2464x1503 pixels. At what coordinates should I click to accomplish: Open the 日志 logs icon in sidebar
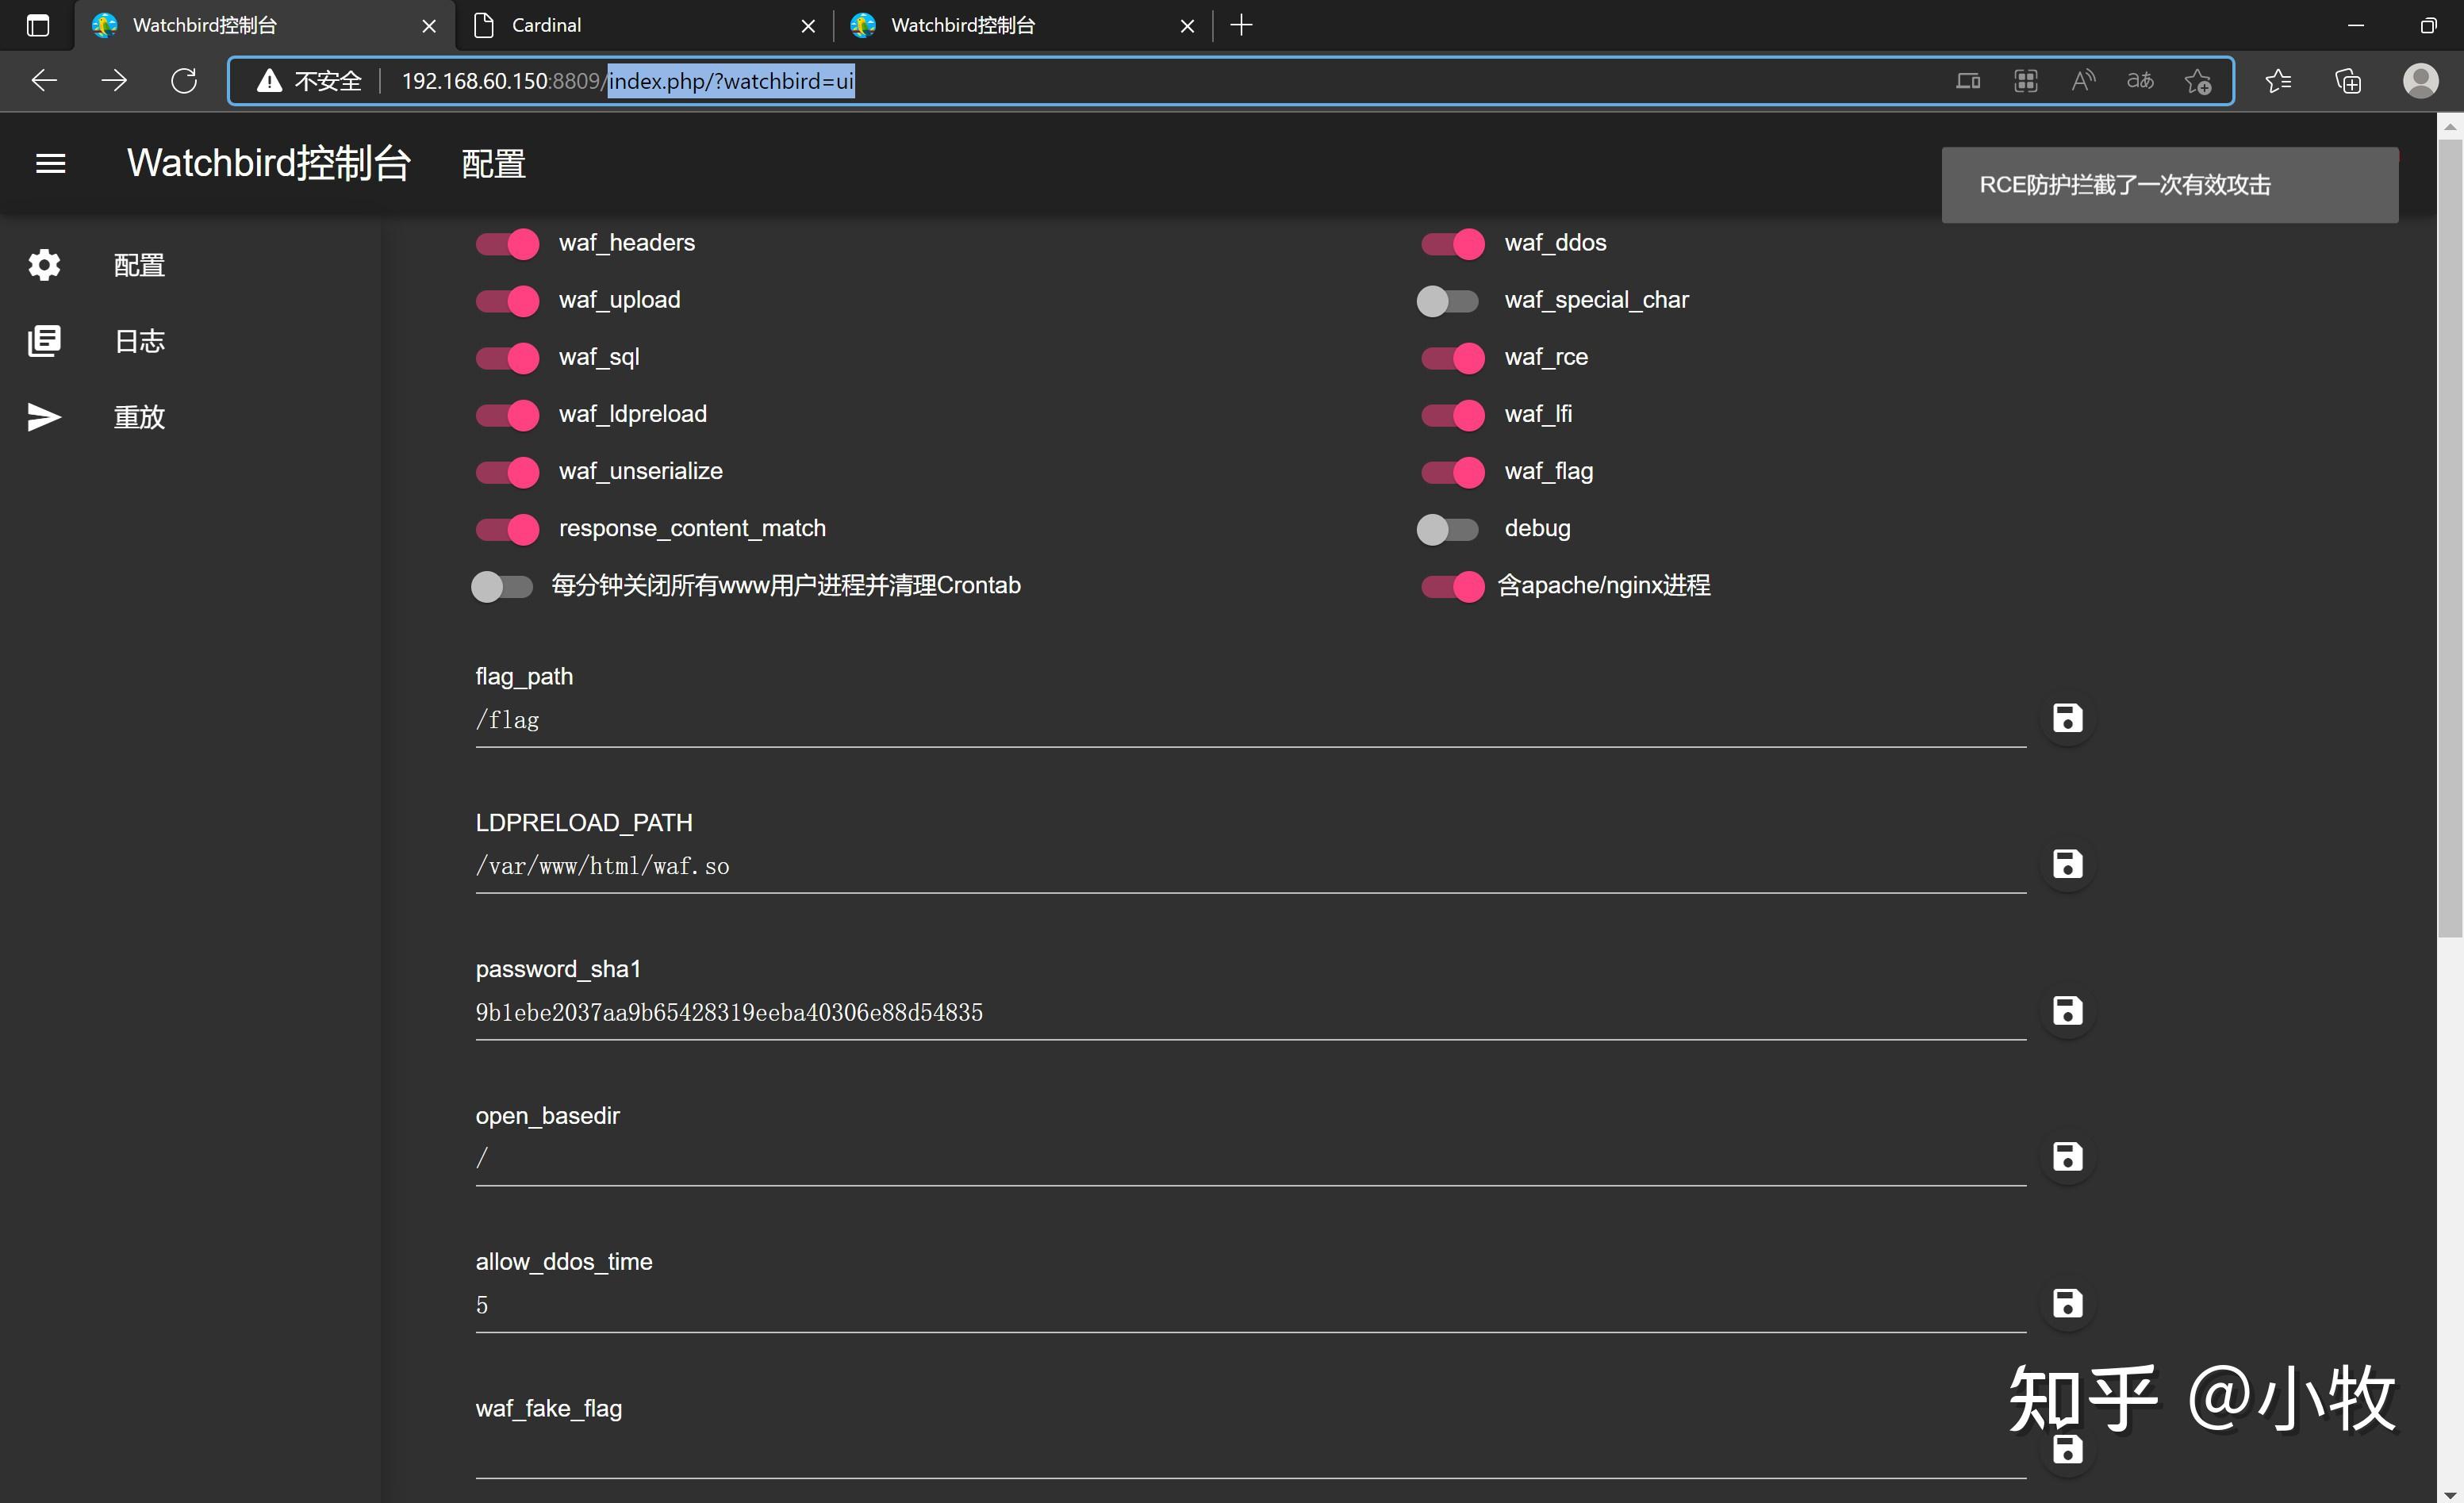(x=44, y=341)
